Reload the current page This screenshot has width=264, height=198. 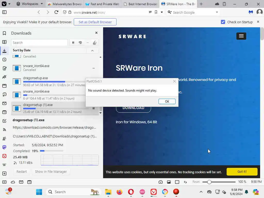[x=56, y=12]
